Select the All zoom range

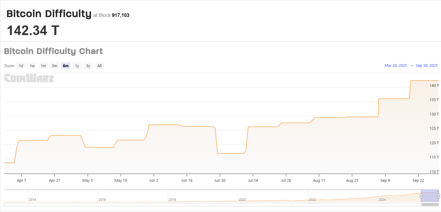99,66
